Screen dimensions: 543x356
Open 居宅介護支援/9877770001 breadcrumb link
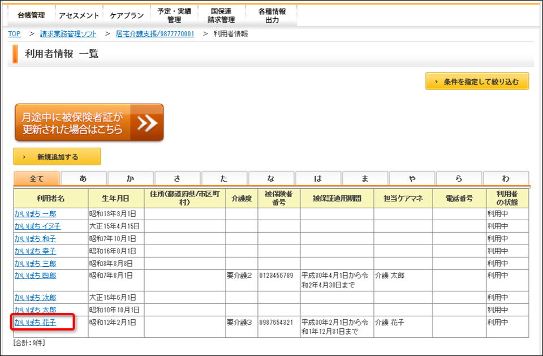[x=155, y=34]
